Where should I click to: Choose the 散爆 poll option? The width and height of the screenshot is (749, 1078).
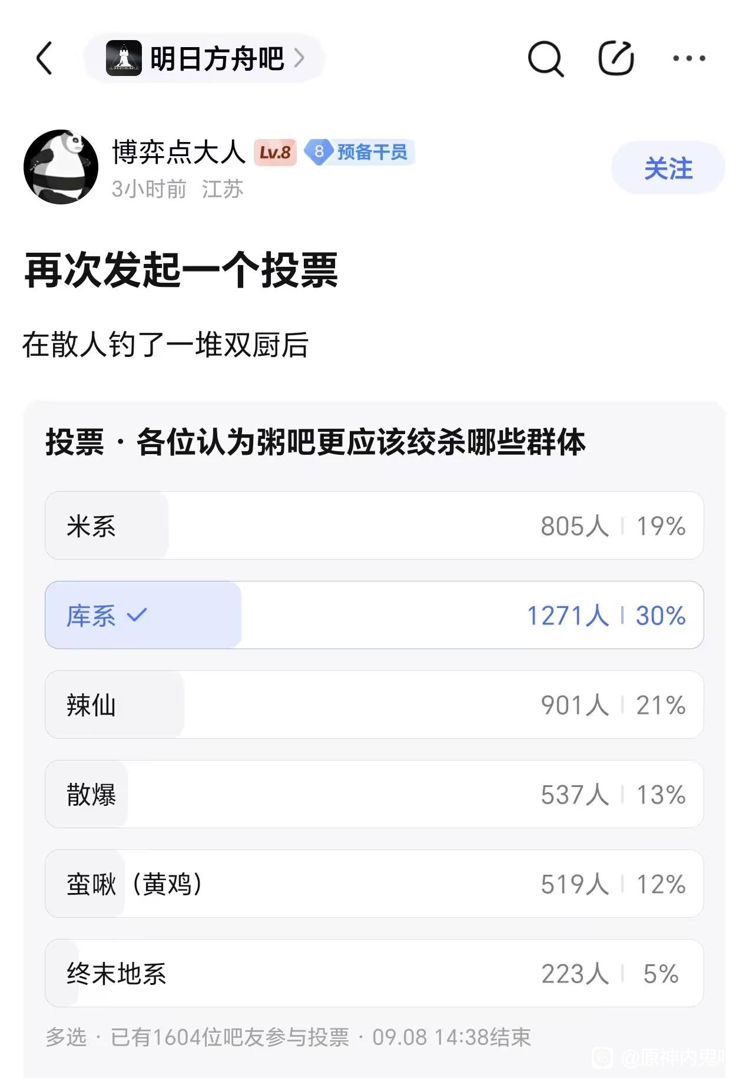pyautogui.click(x=374, y=794)
